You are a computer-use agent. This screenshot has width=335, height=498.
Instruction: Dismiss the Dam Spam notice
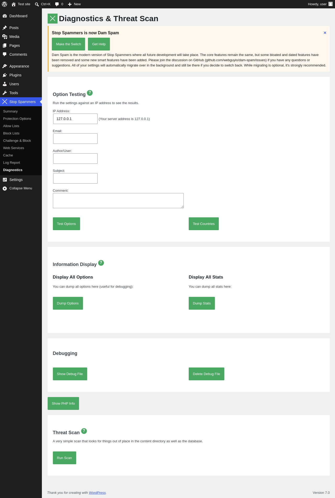(325, 33)
